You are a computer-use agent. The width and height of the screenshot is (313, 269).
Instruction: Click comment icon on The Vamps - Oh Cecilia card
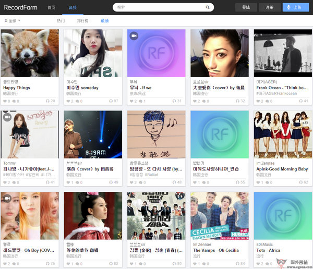pos(204,263)
